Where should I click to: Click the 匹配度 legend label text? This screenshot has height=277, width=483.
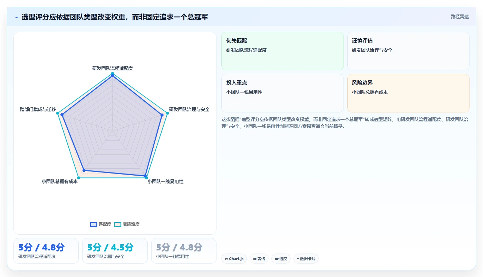click(x=105, y=224)
